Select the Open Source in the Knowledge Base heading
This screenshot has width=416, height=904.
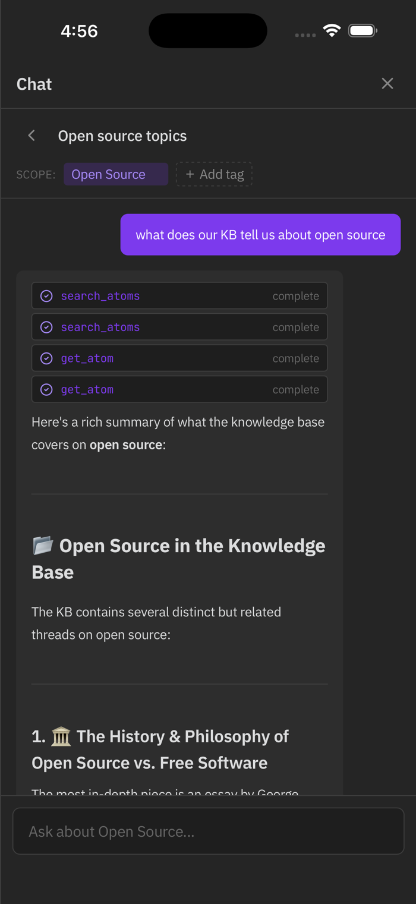178,559
